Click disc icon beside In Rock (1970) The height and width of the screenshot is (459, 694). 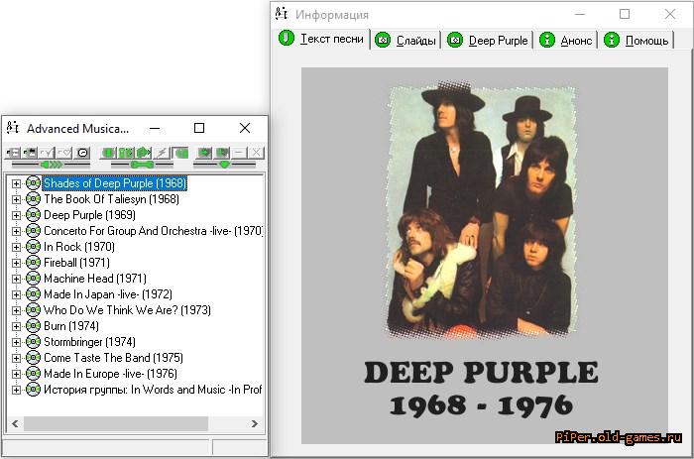pyautogui.click(x=33, y=246)
